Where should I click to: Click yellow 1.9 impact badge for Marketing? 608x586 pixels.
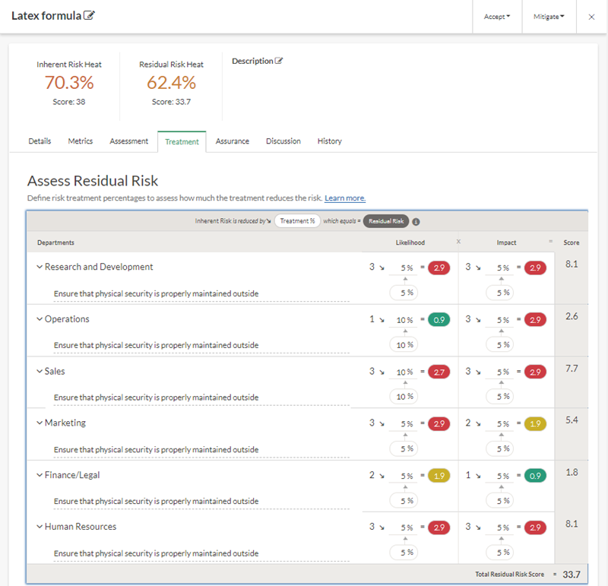(535, 423)
